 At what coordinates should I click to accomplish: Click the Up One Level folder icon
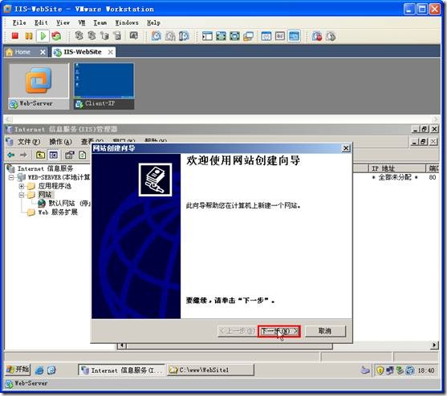[x=40, y=155]
